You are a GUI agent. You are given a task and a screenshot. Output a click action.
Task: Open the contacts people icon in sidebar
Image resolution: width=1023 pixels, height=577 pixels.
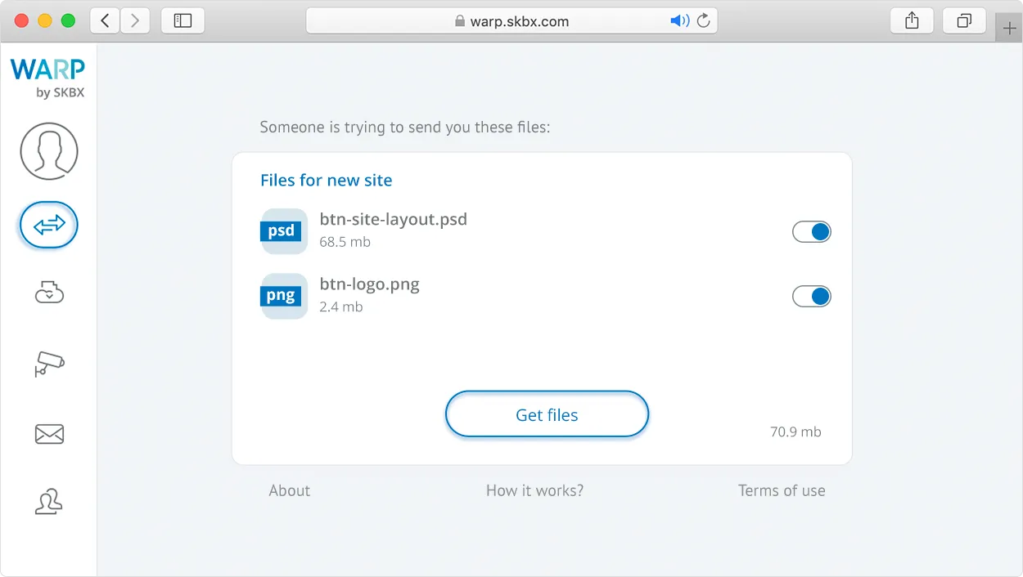coord(49,502)
